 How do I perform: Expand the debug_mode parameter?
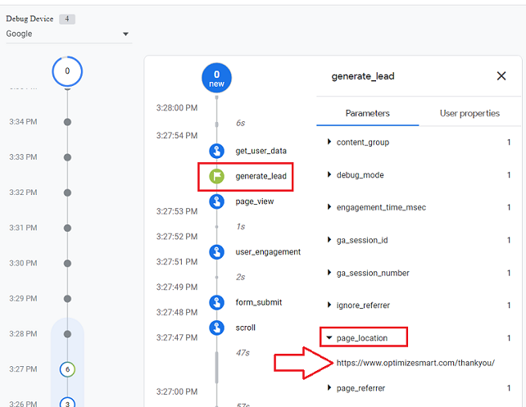[x=329, y=174]
